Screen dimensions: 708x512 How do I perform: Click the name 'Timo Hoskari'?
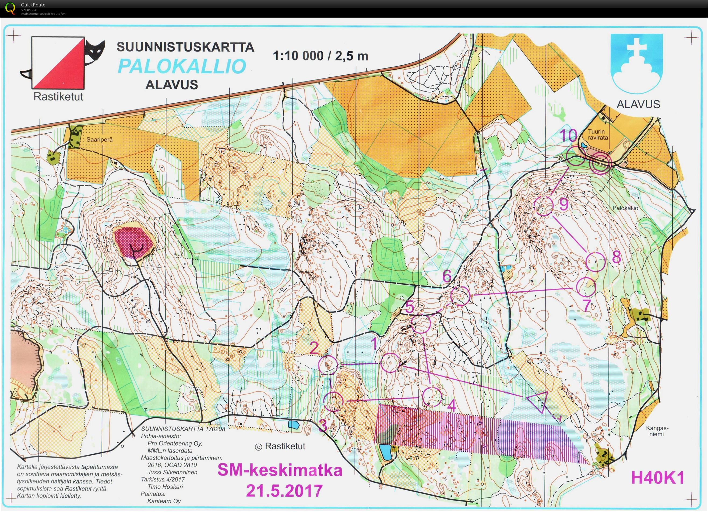pos(165,487)
